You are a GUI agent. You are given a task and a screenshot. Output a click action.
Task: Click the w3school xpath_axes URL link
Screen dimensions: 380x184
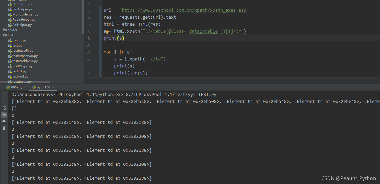[184, 10]
